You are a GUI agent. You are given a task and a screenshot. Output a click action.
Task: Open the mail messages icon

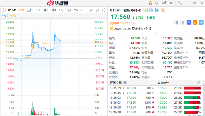coord(164,3)
